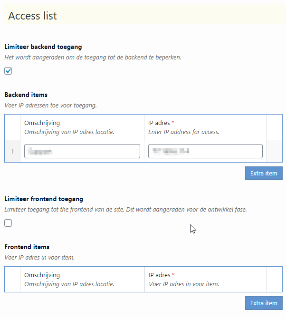Click the Limiteer backend toegang label

[x=43, y=47]
